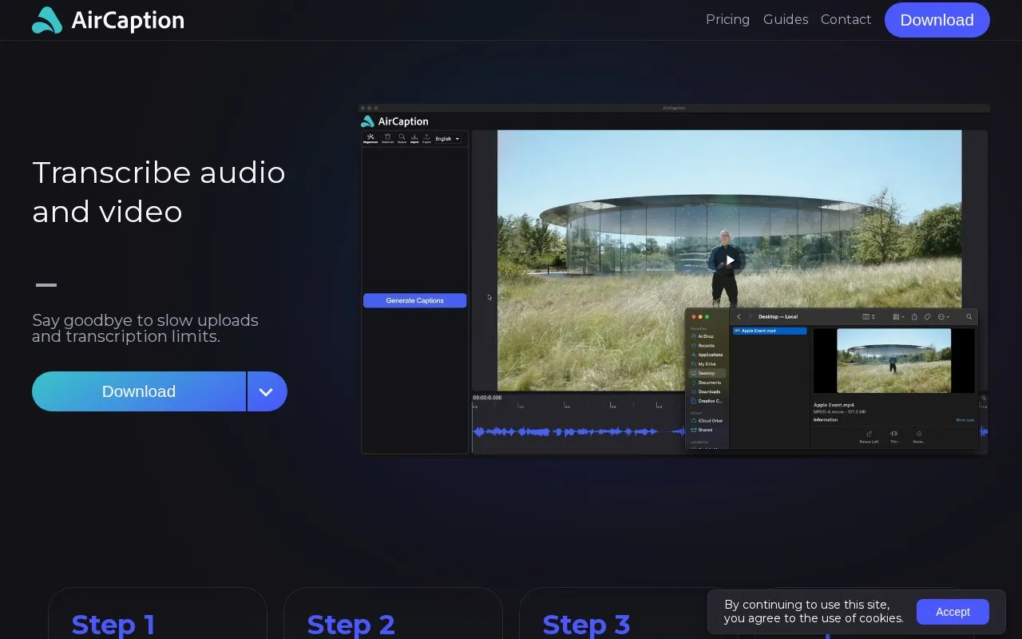Accept the cookies notice
This screenshot has width=1022, height=639.
coord(953,612)
